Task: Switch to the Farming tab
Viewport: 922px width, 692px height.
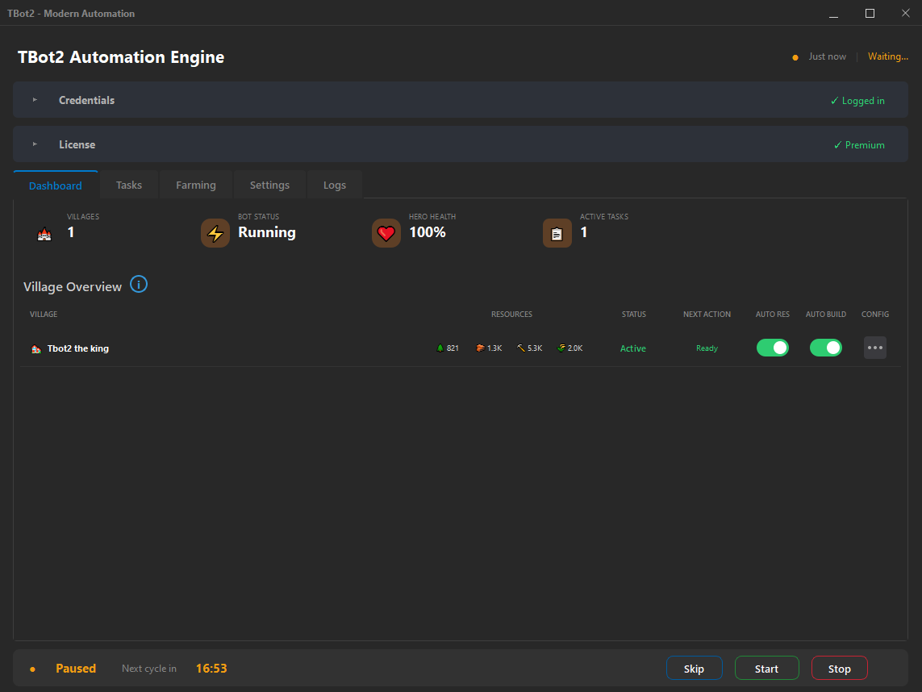Action: 195,185
